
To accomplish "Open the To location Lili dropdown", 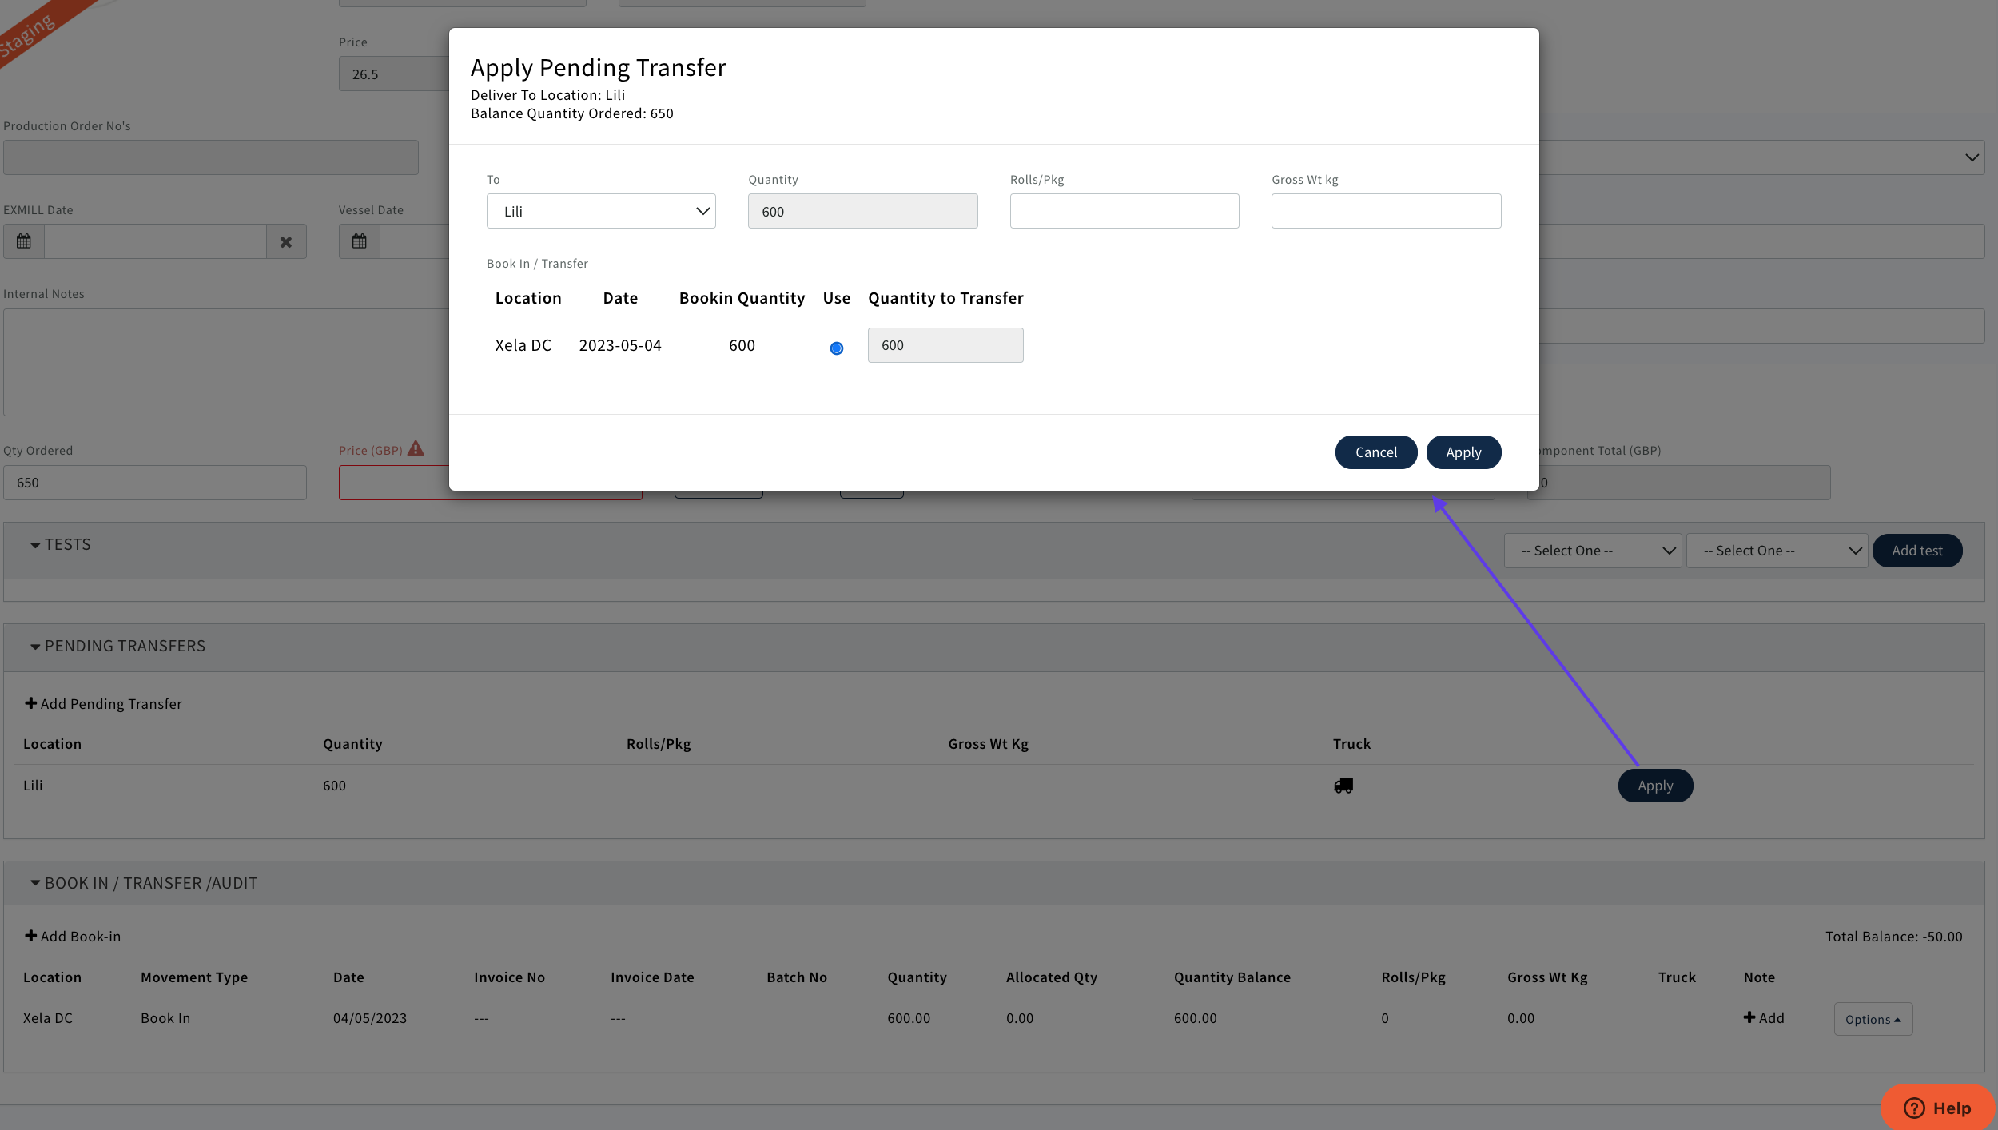I will (x=601, y=211).
